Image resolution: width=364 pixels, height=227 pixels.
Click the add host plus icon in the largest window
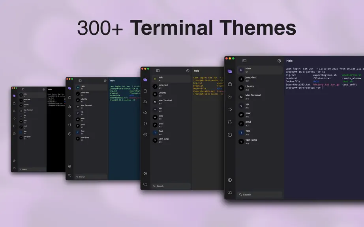click(279, 61)
